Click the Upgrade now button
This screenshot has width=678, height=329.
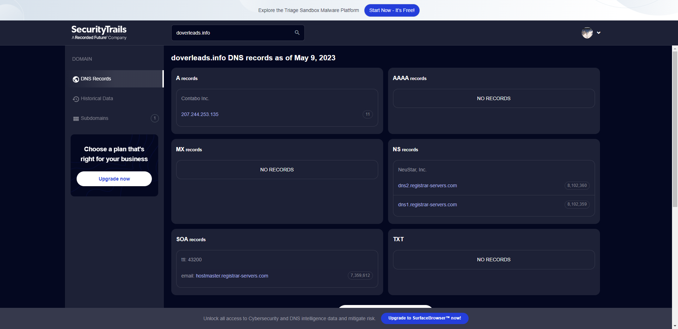pos(114,179)
